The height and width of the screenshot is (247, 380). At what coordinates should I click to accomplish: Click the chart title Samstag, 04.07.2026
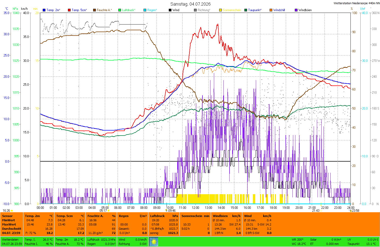tap(191, 4)
